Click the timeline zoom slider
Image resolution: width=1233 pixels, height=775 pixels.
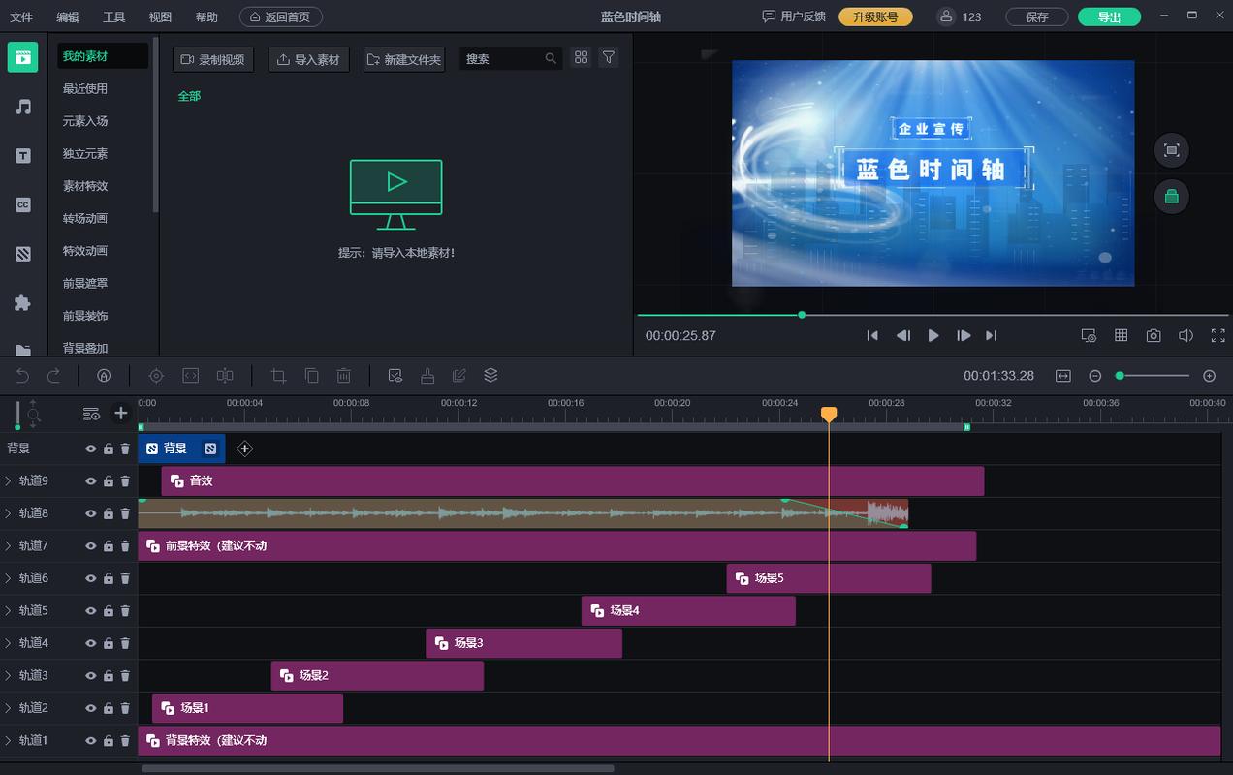(1154, 376)
